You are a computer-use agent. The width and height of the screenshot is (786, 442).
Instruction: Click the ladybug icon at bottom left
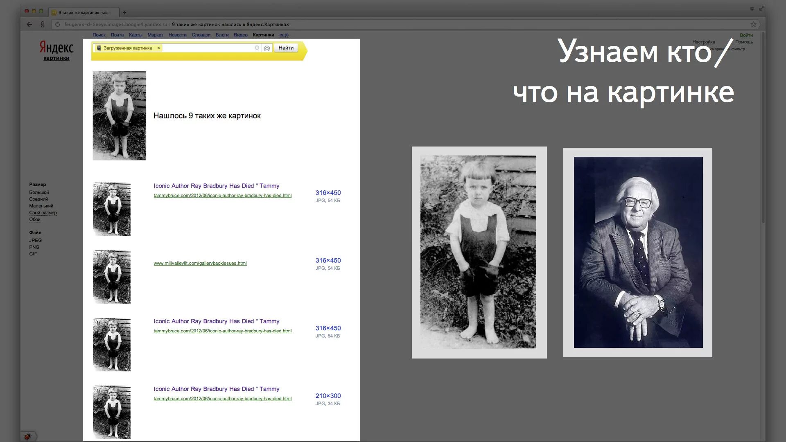pos(28,436)
